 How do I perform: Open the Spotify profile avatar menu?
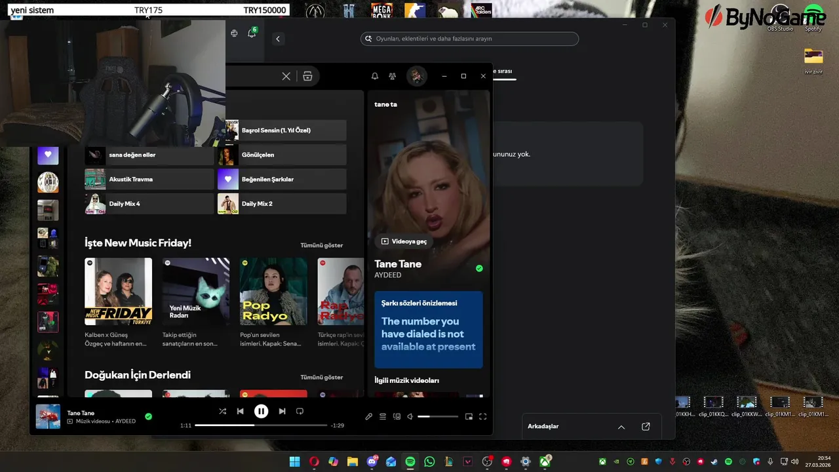[x=416, y=76]
